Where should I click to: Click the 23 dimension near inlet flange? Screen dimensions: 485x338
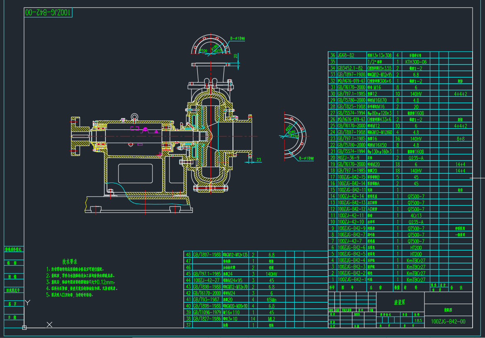click(x=259, y=159)
